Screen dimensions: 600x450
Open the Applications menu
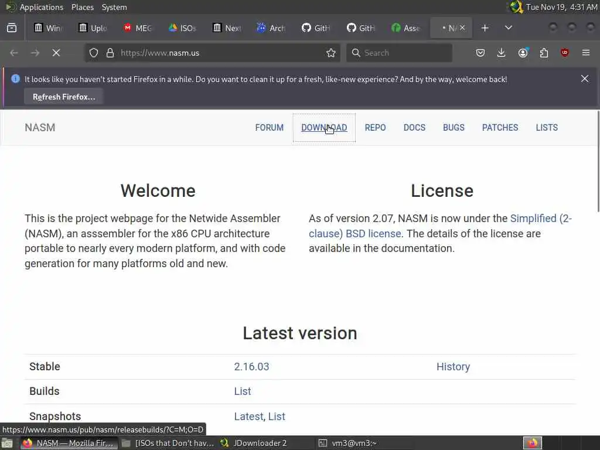[42, 7]
